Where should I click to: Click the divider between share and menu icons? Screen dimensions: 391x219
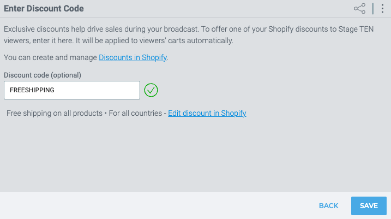click(x=373, y=9)
